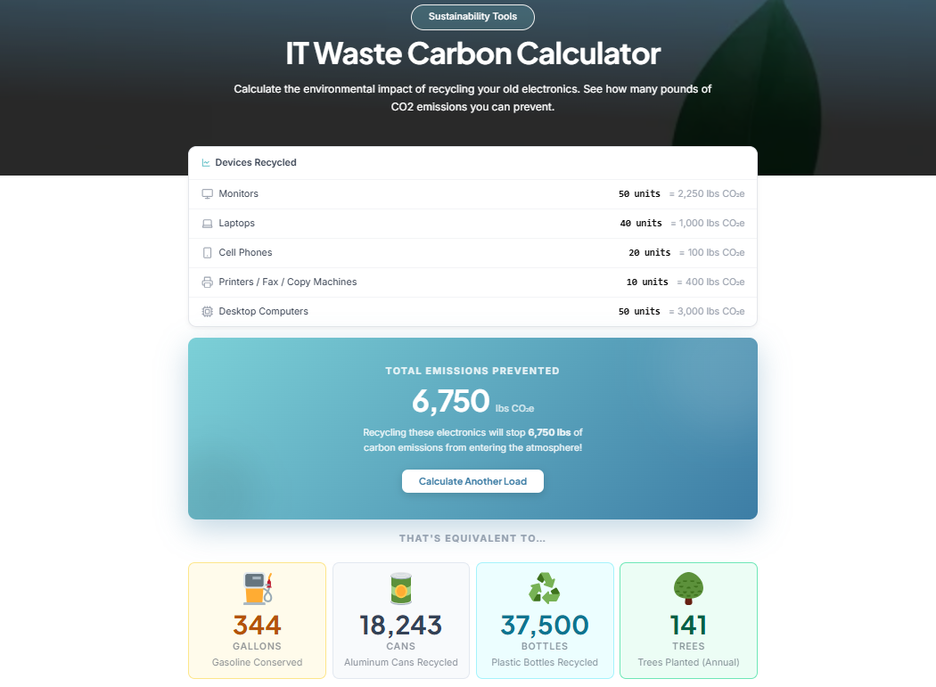Click the 40 units value for Laptops
936x687 pixels.
point(641,224)
